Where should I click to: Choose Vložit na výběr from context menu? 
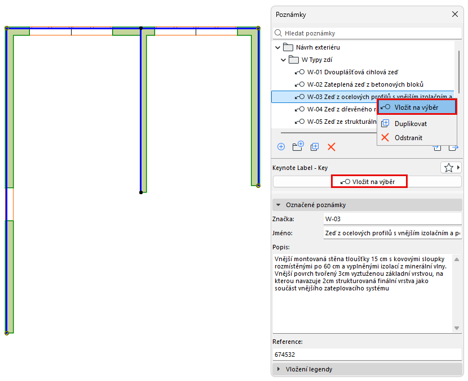pyautogui.click(x=417, y=107)
